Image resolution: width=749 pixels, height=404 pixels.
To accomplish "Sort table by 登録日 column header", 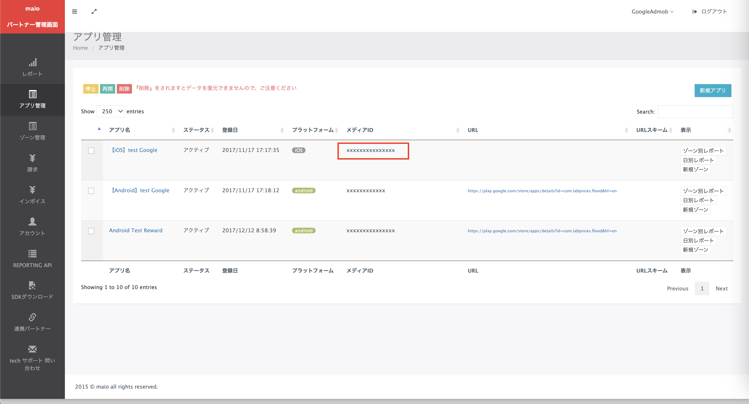I will [x=230, y=130].
